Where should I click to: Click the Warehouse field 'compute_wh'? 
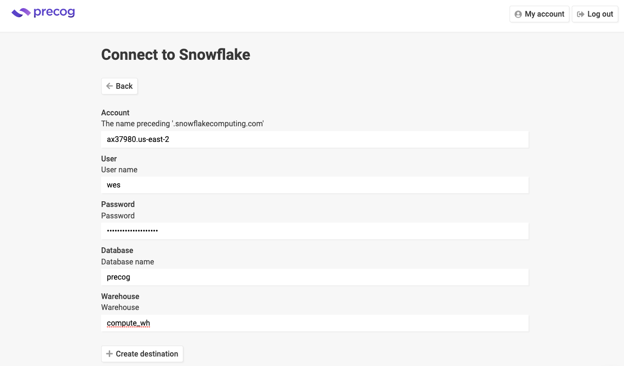(315, 323)
